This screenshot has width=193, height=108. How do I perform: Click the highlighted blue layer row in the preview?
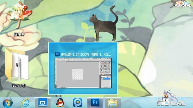click(106, 79)
